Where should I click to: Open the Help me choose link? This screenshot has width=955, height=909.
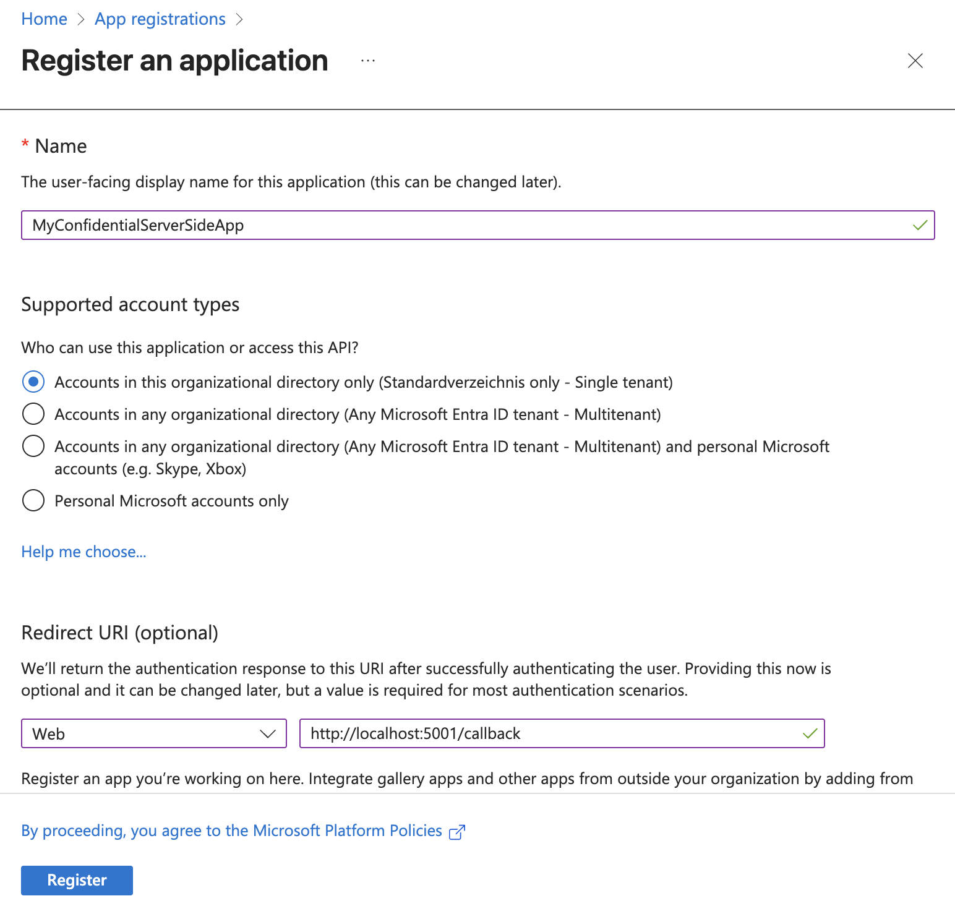coord(84,552)
